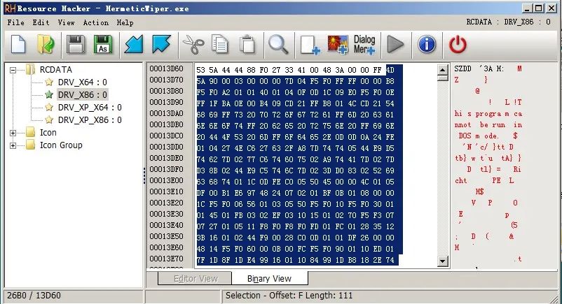Click the Cut scissors icon
The image size is (562, 304).
click(192, 45)
